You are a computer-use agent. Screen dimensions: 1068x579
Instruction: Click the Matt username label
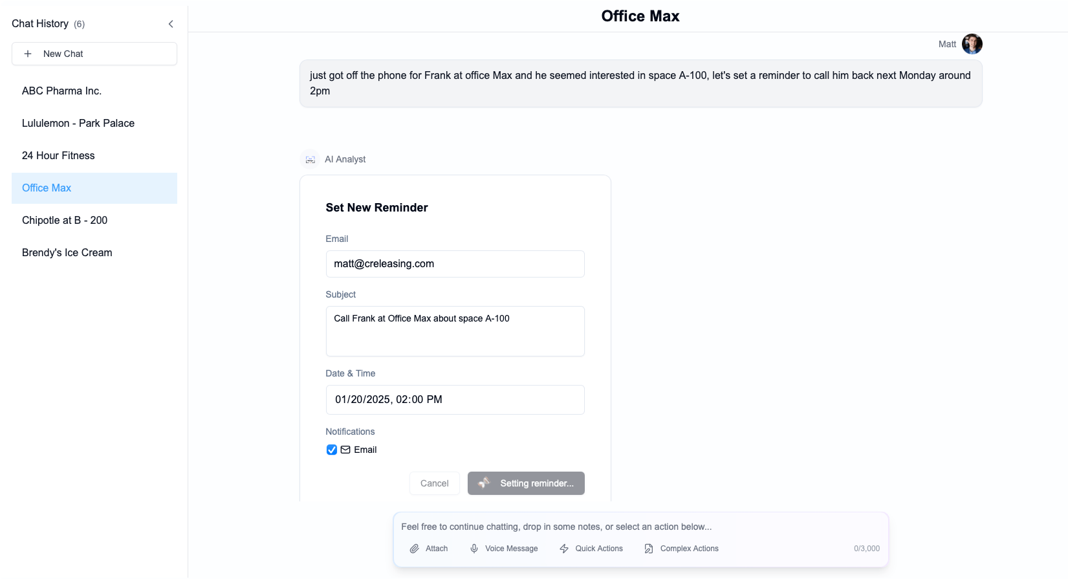(947, 44)
